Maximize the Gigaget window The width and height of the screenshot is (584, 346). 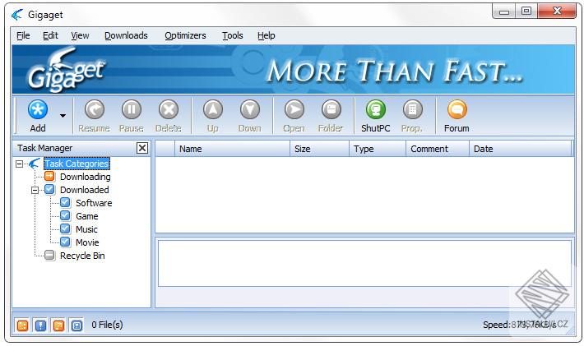coord(526,12)
